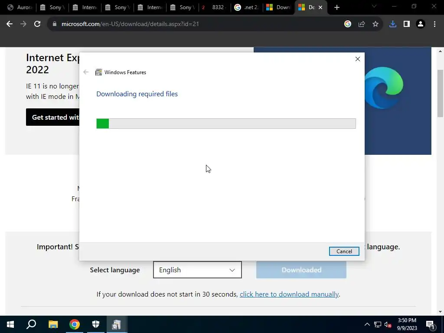Toggle Chrome side panel
Viewport: 444px width, 333px height.
[x=407, y=24]
